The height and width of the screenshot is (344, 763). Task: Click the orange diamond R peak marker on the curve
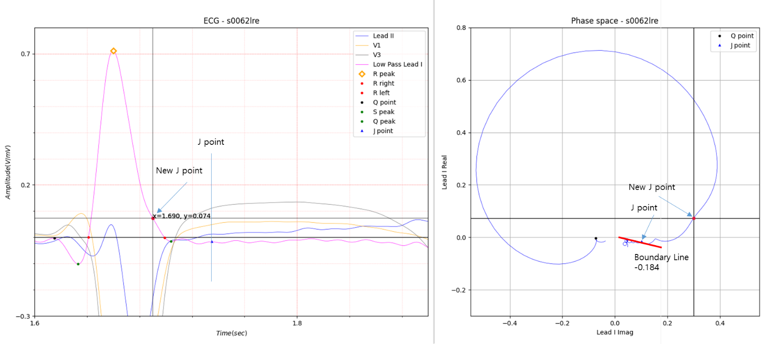(x=113, y=51)
